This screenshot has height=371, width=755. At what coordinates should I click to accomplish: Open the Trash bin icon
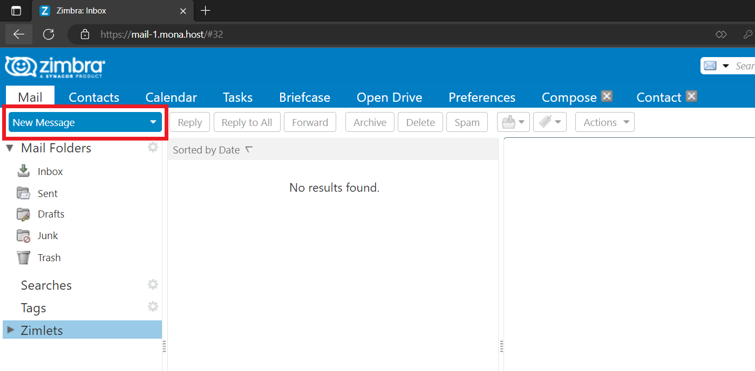(23, 257)
